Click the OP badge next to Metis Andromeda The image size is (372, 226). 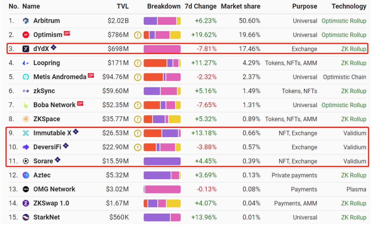[91, 75]
